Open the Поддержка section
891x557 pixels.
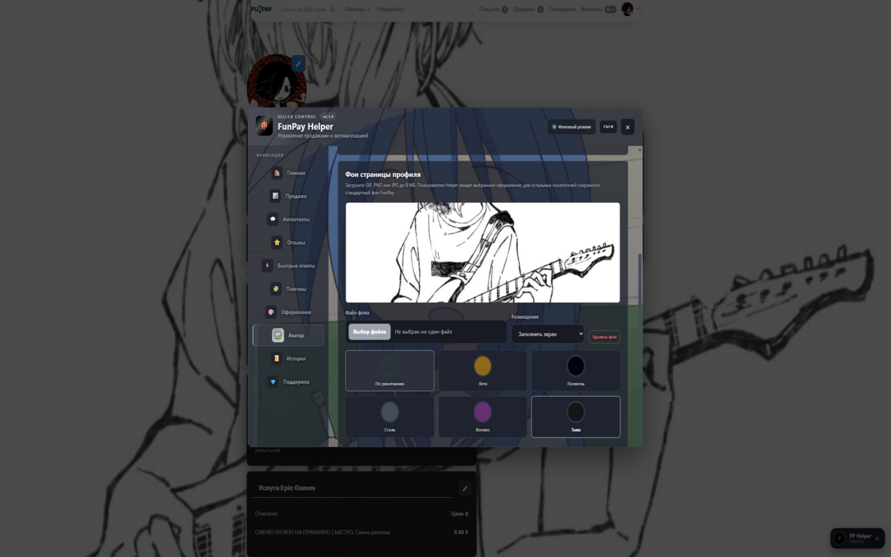click(x=288, y=382)
